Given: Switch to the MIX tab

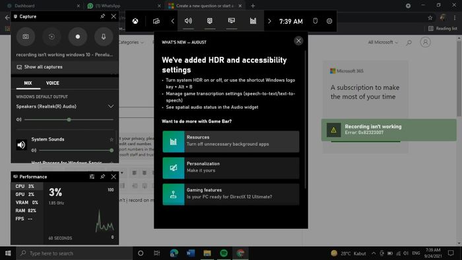Looking at the screenshot, I should click(x=28, y=83).
